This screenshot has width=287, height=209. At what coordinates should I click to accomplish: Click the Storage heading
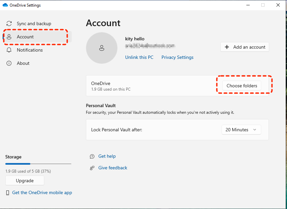tap(13, 157)
